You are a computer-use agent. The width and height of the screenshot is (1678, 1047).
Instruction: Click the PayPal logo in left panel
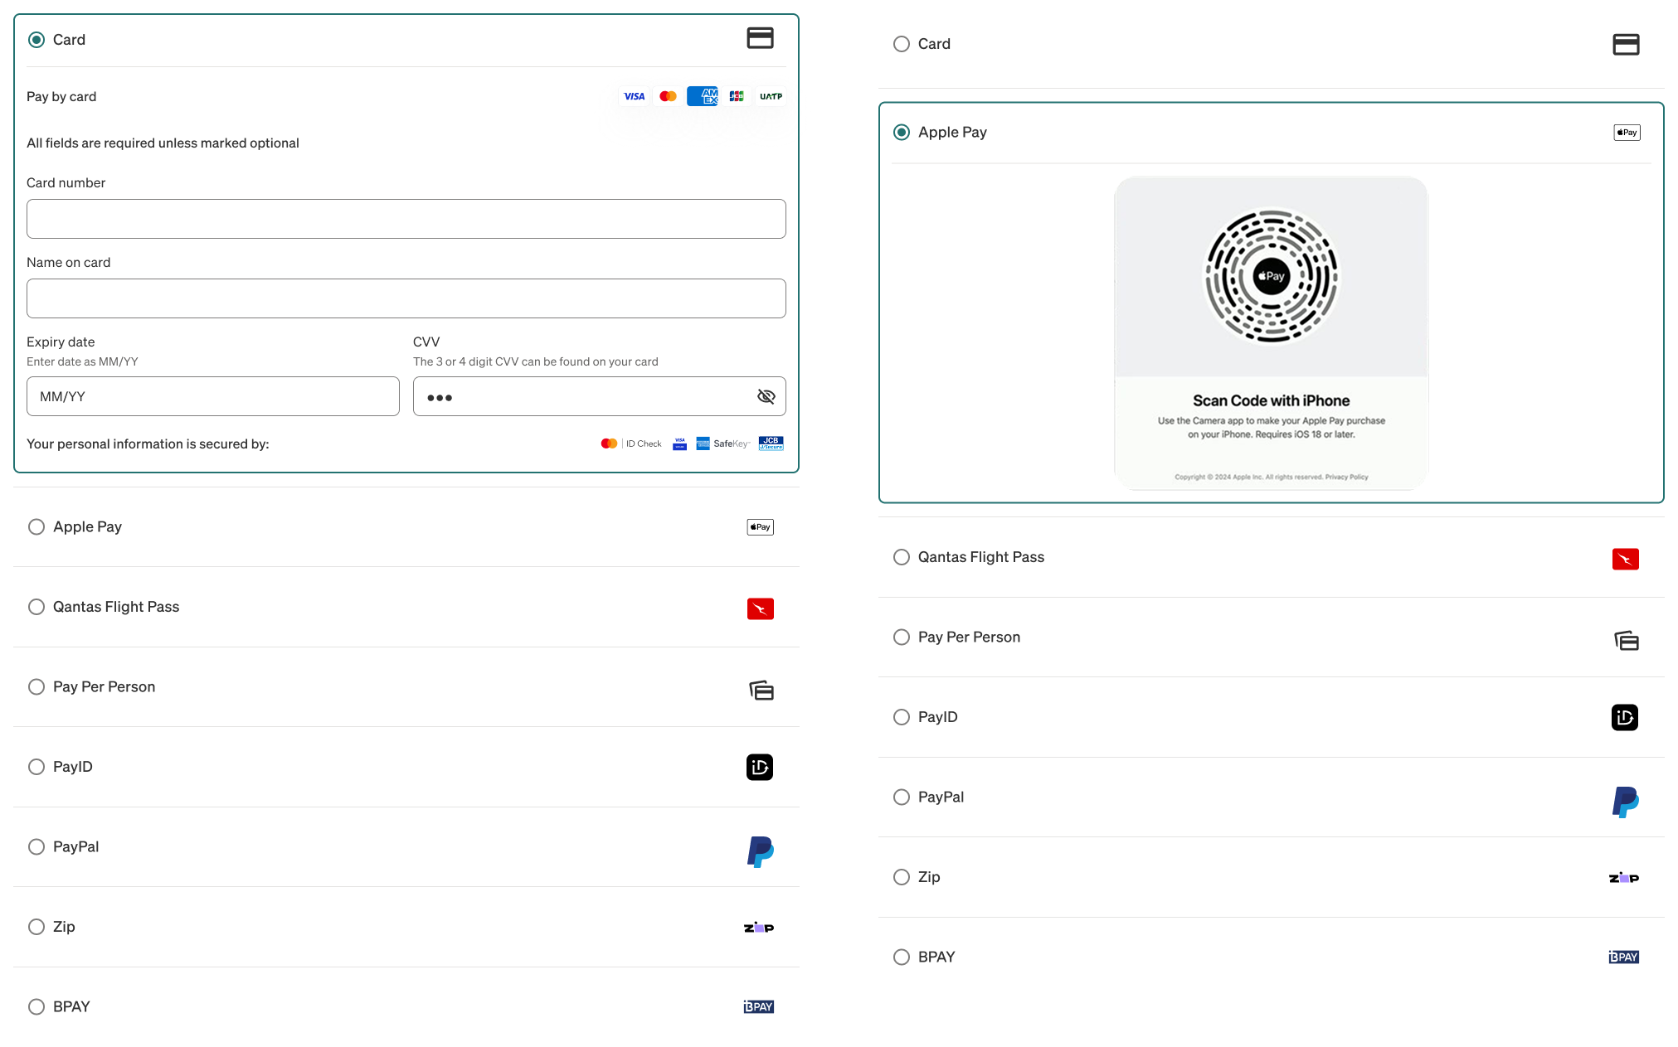coord(761,851)
